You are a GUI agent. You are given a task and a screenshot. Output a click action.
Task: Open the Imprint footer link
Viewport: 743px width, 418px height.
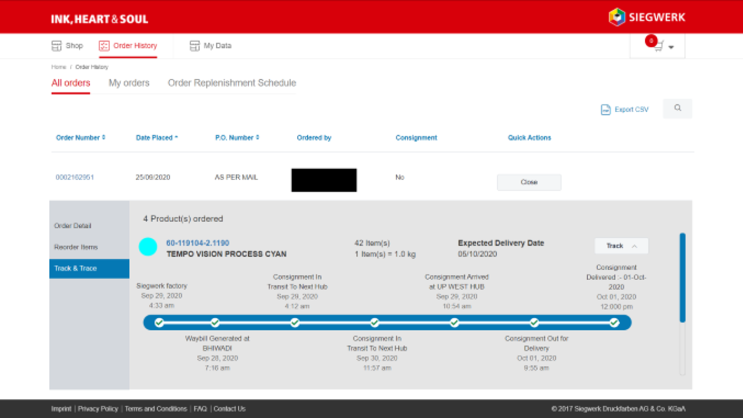(x=61, y=409)
